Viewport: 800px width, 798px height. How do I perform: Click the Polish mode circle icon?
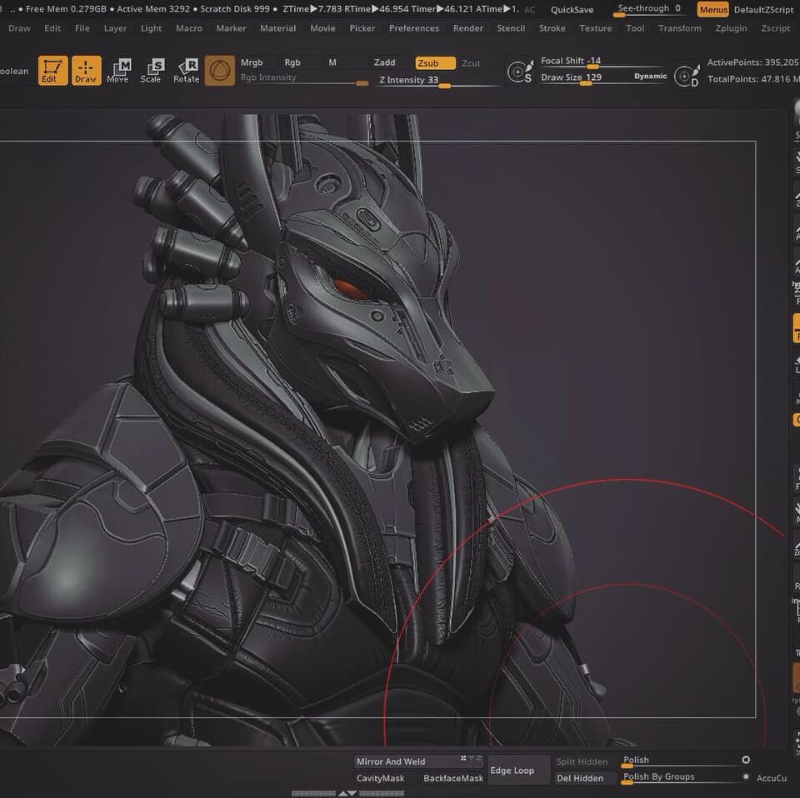pyautogui.click(x=746, y=760)
